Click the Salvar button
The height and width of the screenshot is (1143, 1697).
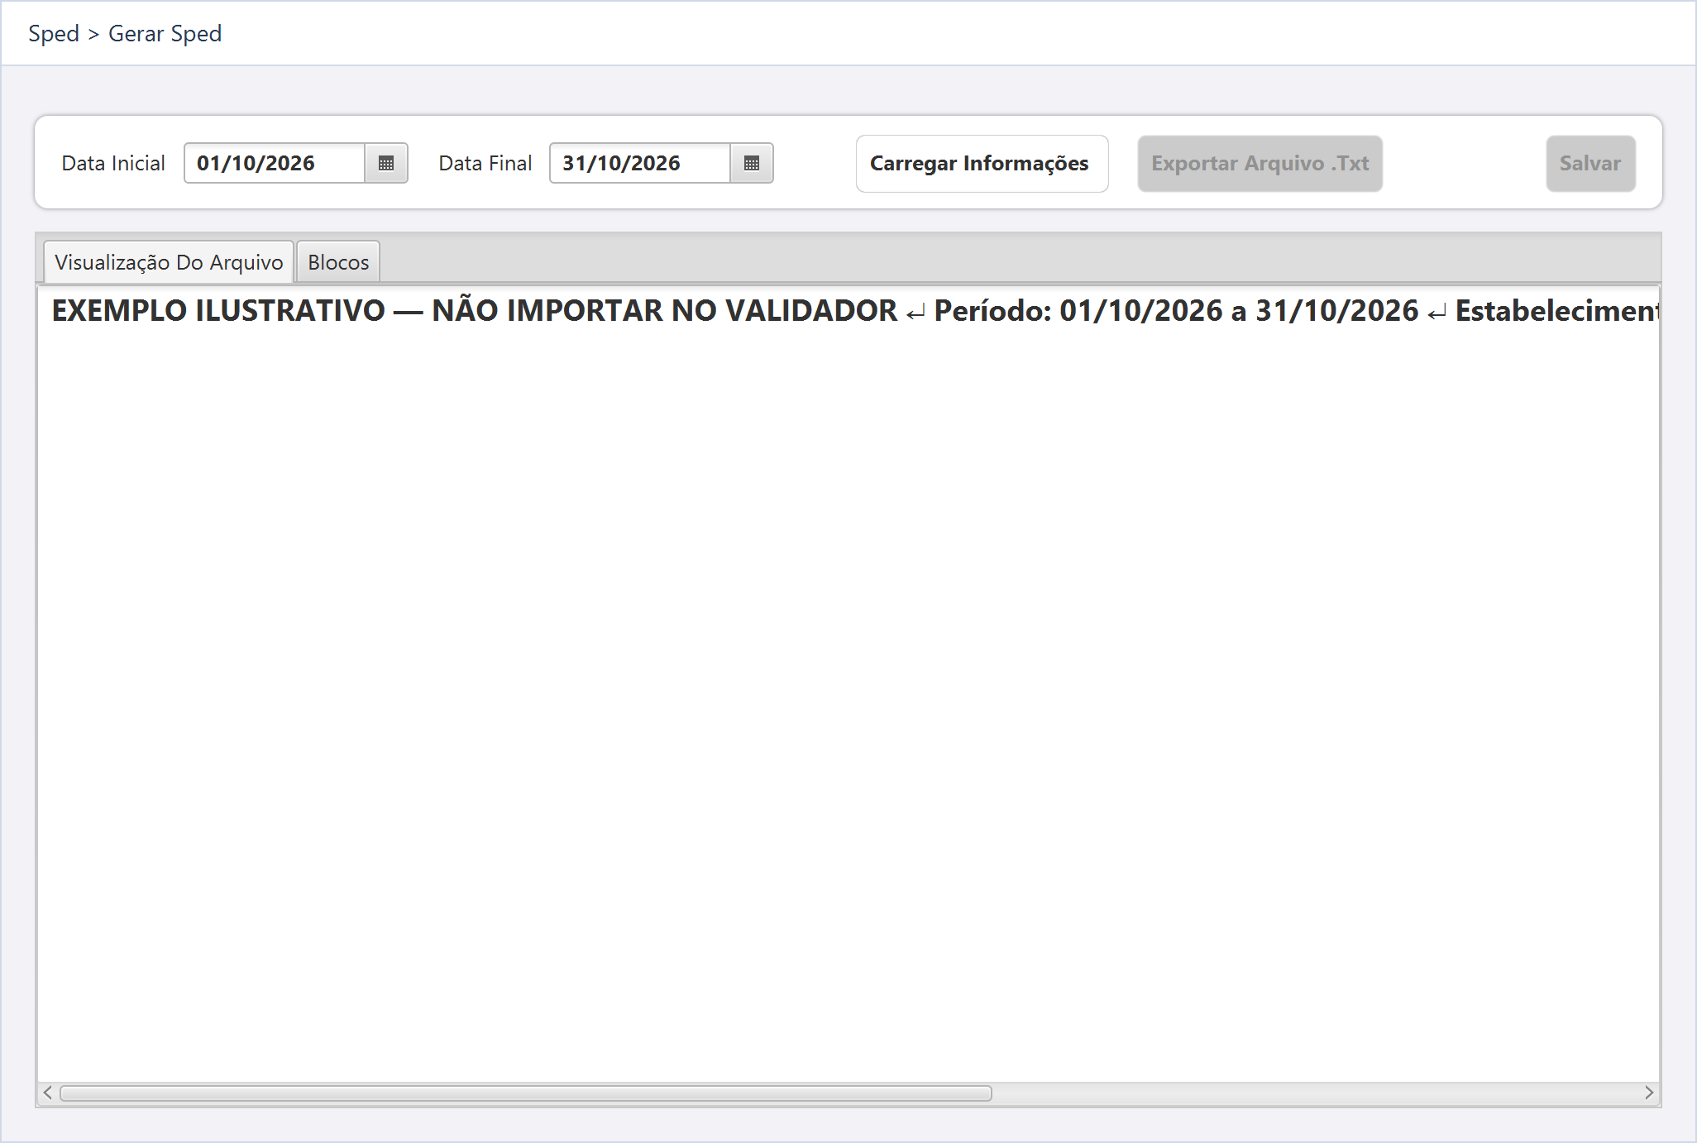[1590, 164]
